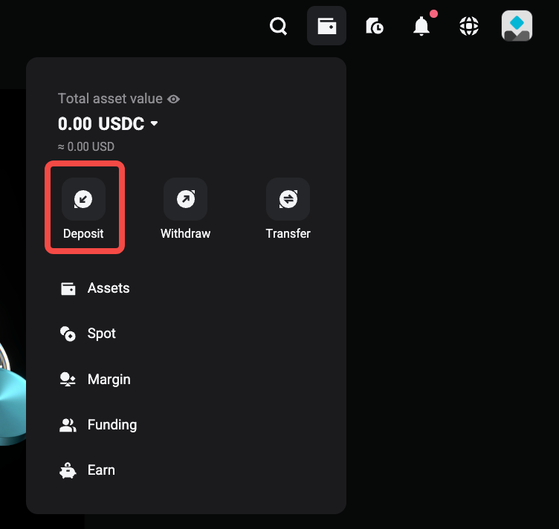
Task: Click the Earn piggy bank icon
Action: (68, 470)
